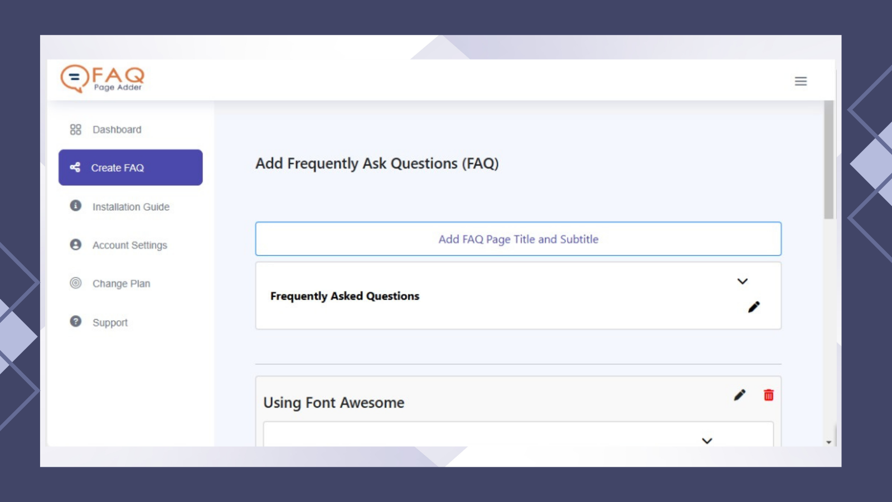The width and height of the screenshot is (892, 502).
Task: Click the Change Plan target icon
Action: pyautogui.click(x=76, y=283)
